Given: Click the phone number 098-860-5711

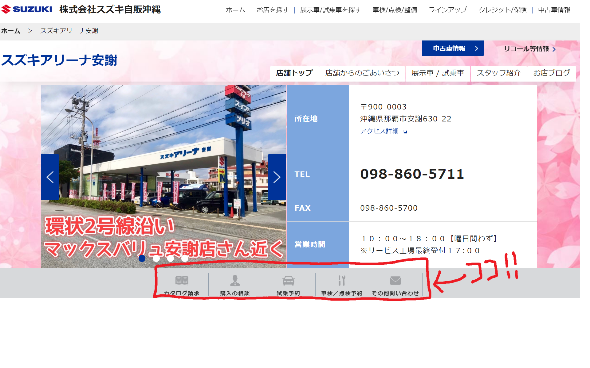Looking at the screenshot, I should (412, 174).
